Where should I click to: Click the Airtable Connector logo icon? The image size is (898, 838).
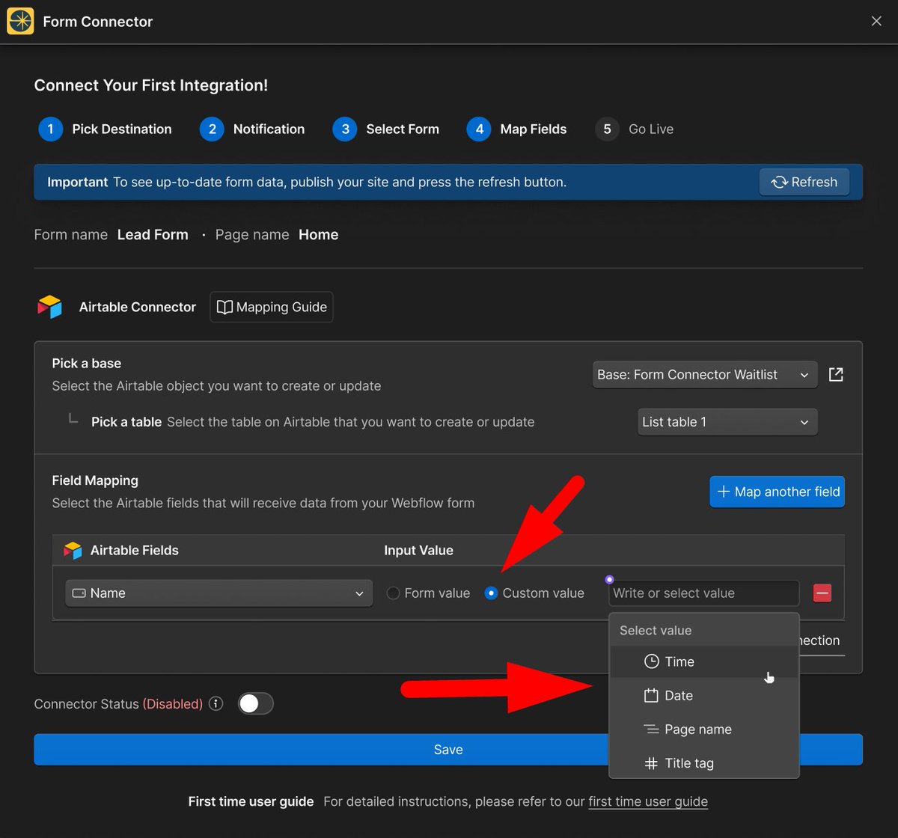pos(49,307)
